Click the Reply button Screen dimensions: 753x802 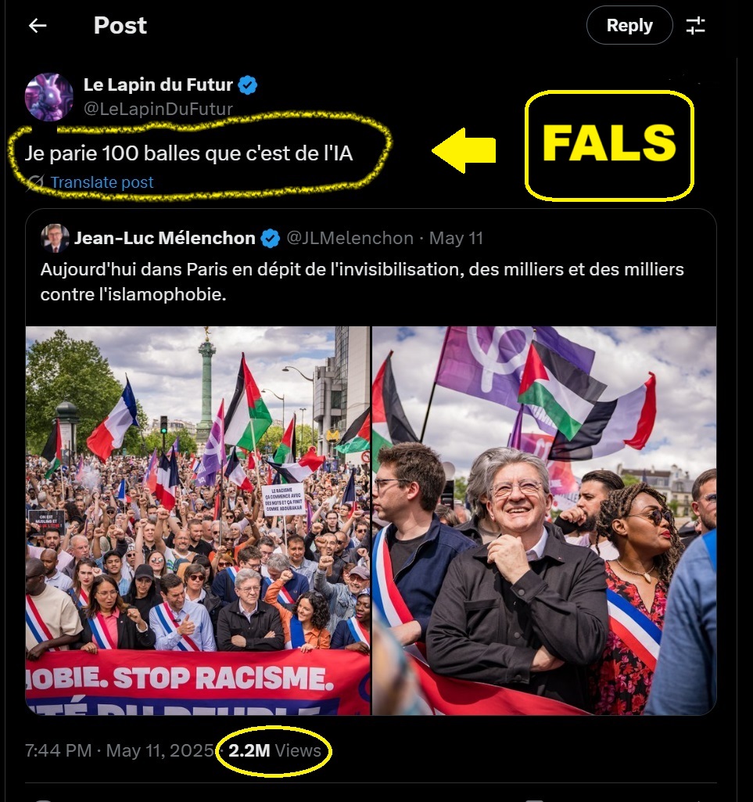pos(629,25)
